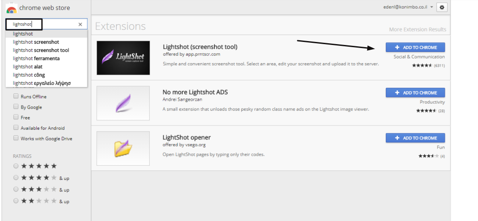Screen dimensions: 478x221
Task: Enable Available for Android filter
Action: (x=16, y=128)
